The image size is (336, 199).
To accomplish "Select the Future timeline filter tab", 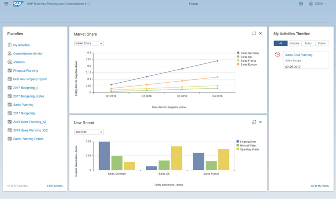I will pyautogui.click(x=322, y=43).
